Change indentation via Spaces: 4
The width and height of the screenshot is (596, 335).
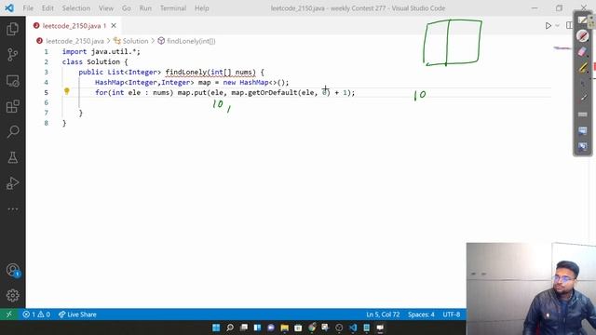421,315
